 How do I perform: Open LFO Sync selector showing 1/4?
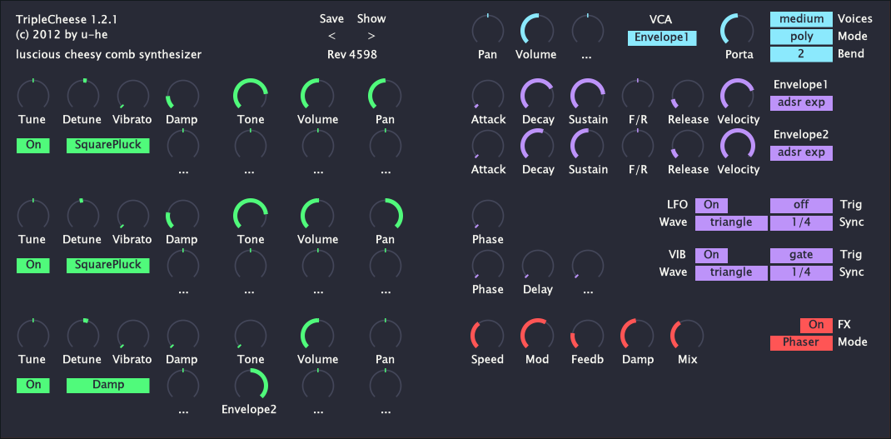[x=801, y=223]
